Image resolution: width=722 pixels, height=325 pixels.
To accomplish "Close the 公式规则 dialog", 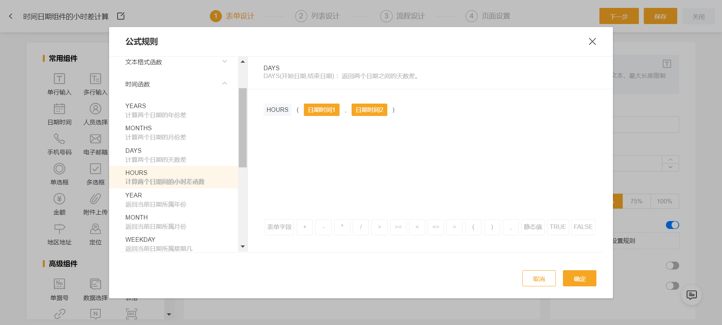I will (592, 42).
